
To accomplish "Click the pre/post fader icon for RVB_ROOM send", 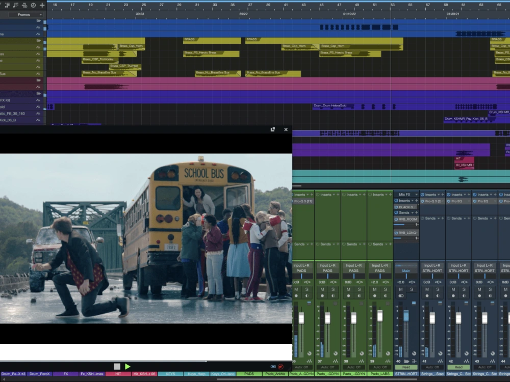I will (x=417, y=225).
